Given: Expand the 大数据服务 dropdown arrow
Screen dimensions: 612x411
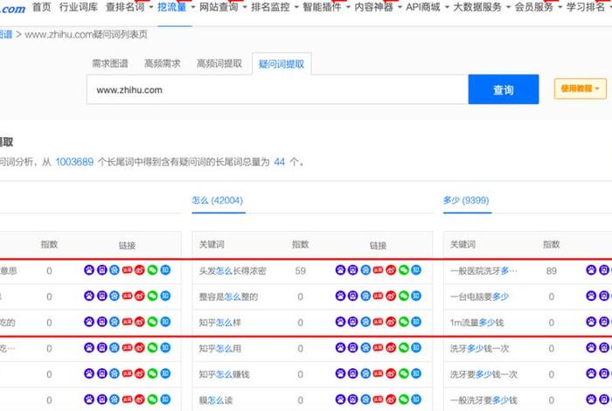Looking at the screenshot, I should 508,7.
